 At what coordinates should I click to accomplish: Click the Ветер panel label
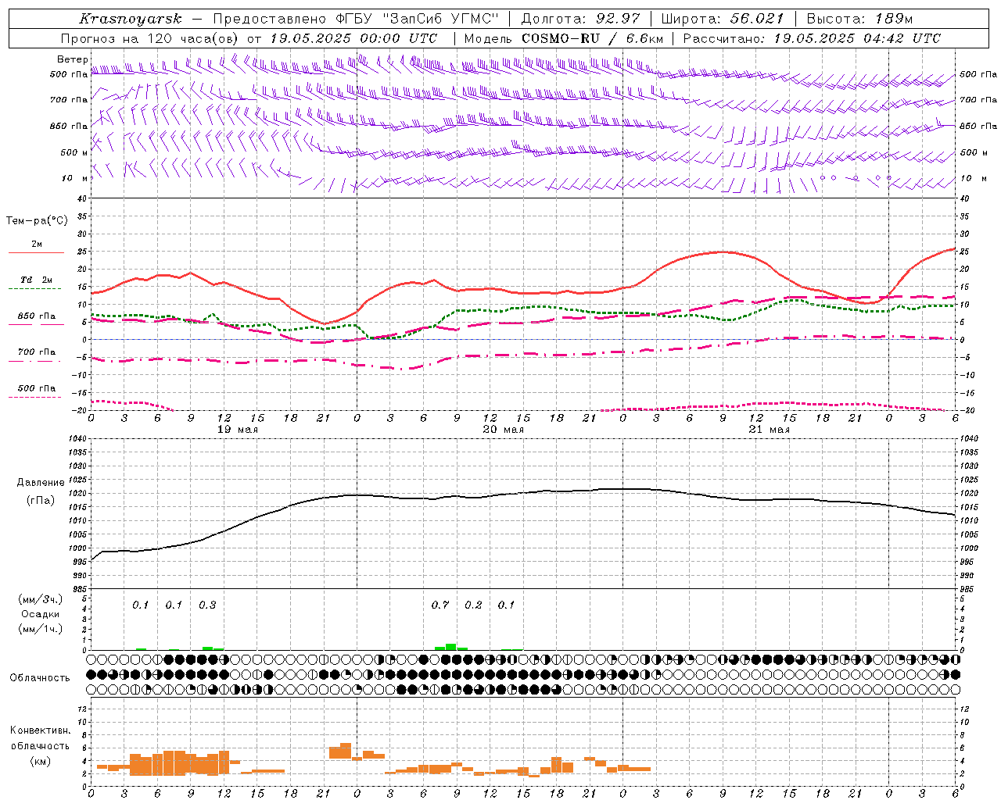tap(72, 59)
